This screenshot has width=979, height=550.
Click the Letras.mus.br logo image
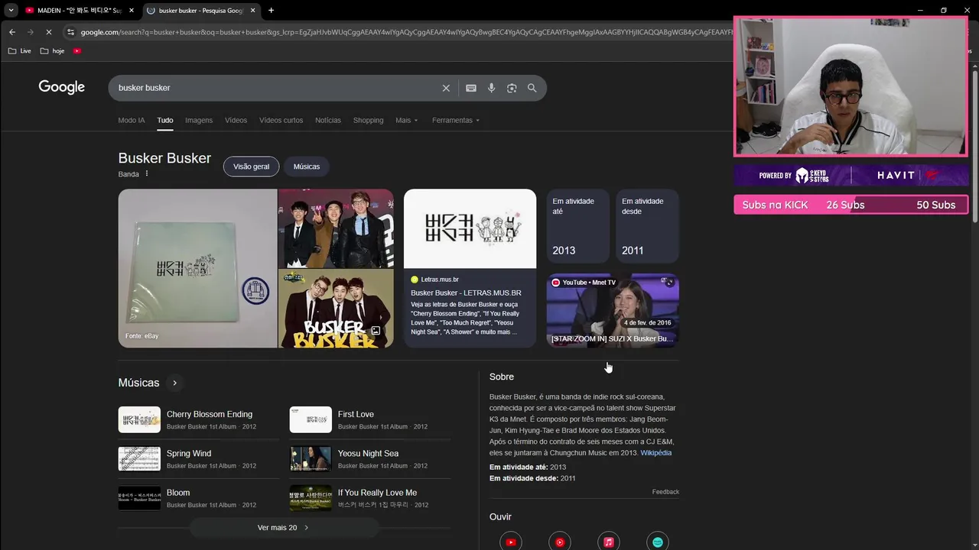click(x=470, y=228)
